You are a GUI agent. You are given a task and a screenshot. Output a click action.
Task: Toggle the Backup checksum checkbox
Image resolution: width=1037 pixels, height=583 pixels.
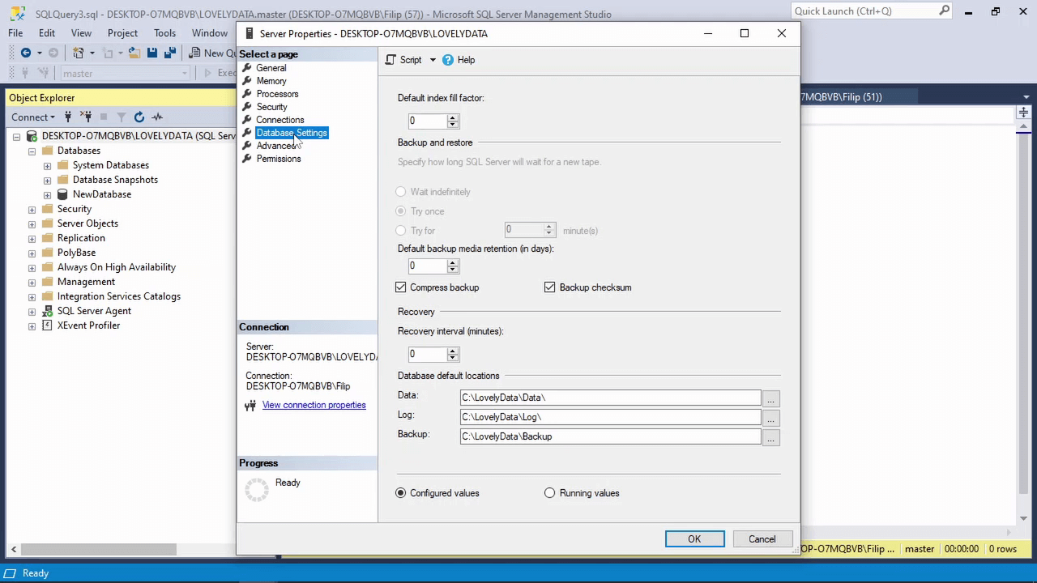point(549,287)
